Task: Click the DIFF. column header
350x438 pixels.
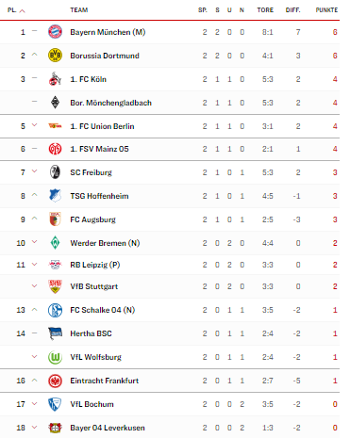Action: click(x=292, y=10)
